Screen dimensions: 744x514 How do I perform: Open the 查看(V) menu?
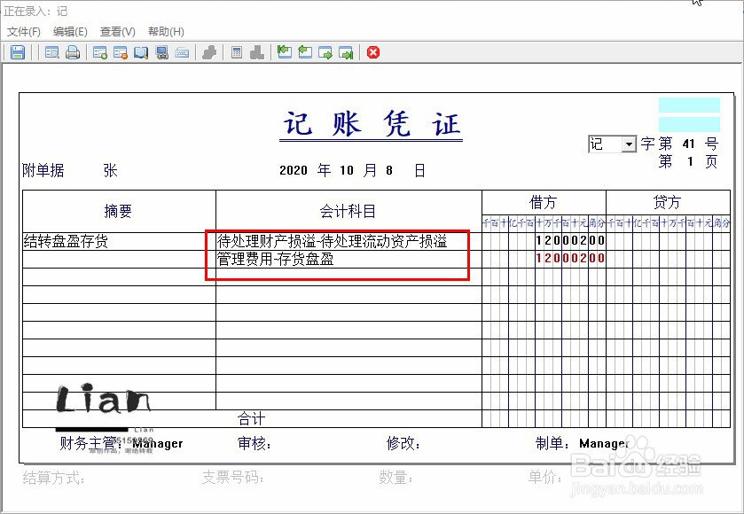point(117,31)
